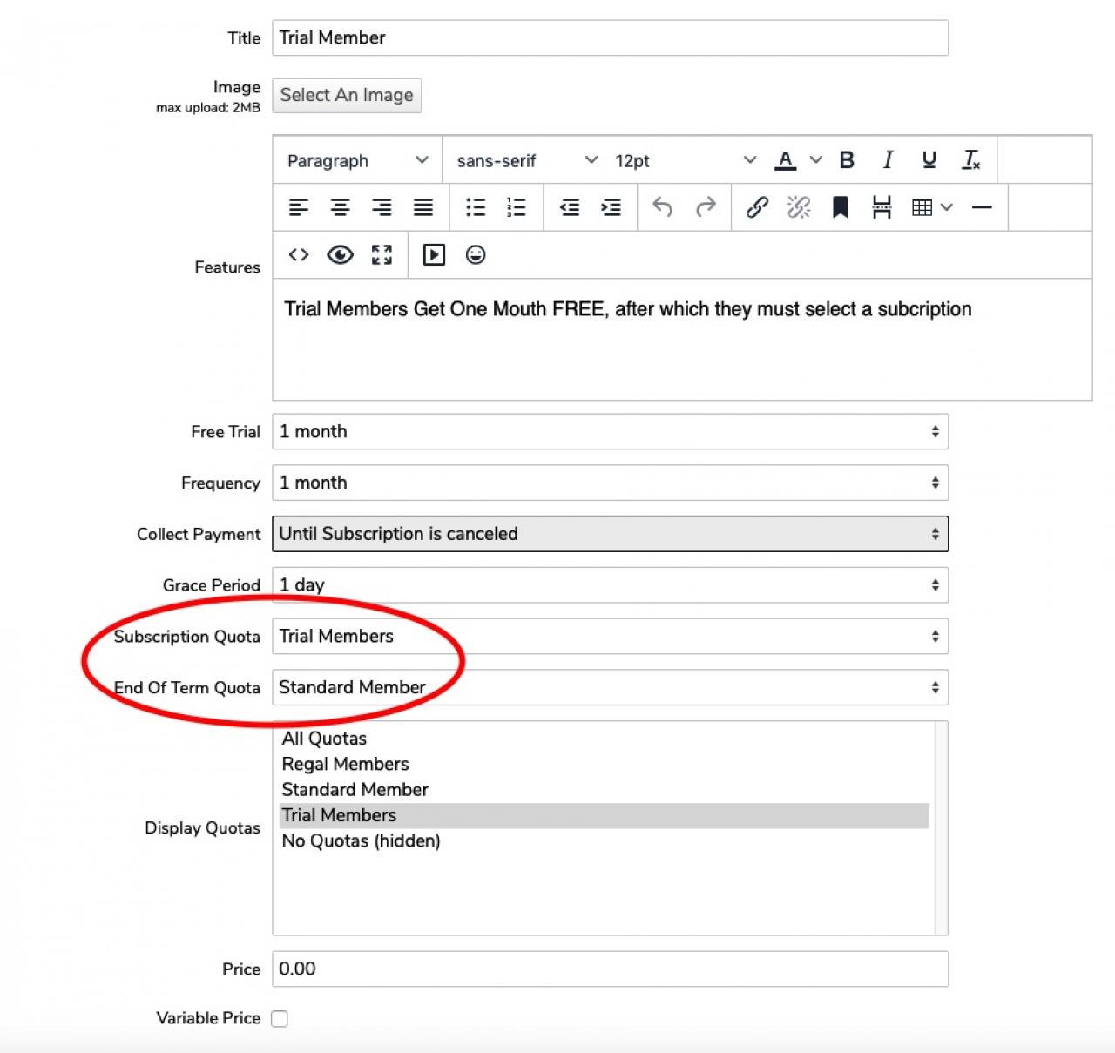
Task: Choose No Quotas (hidden) list option
Action: (361, 840)
